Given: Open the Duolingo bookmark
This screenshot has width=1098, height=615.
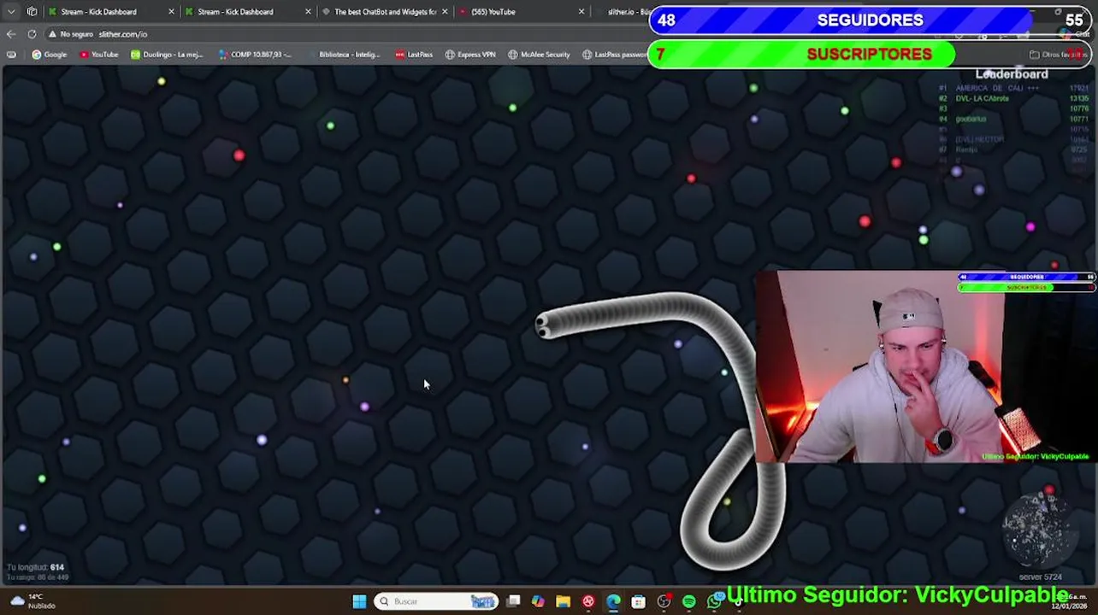Looking at the screenshot, I should [167, 55].
